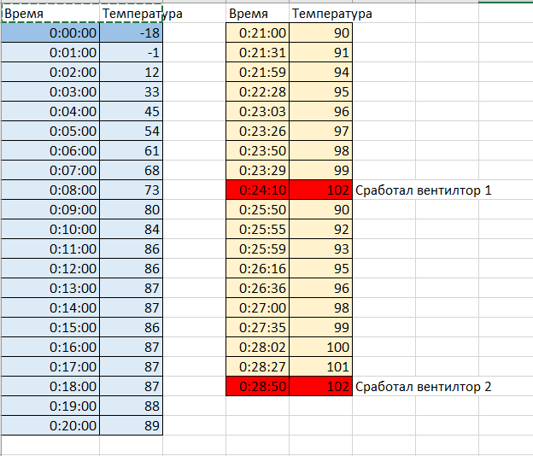Click the temperature 100 cell

[321, 347]
